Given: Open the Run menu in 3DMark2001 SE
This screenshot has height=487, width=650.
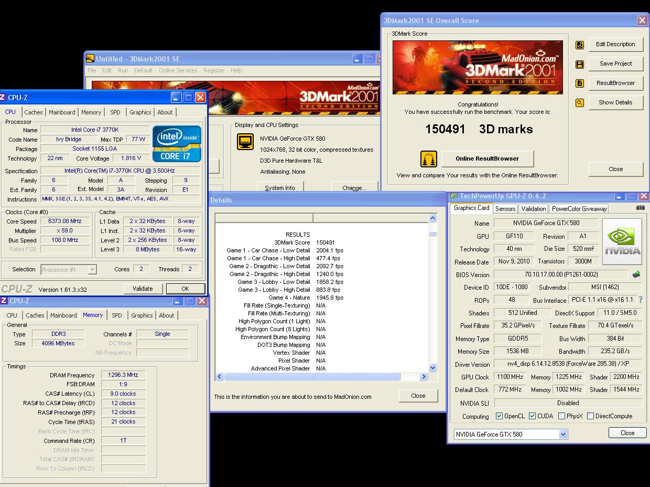Looking at the screenshot, I should point(123,70).
